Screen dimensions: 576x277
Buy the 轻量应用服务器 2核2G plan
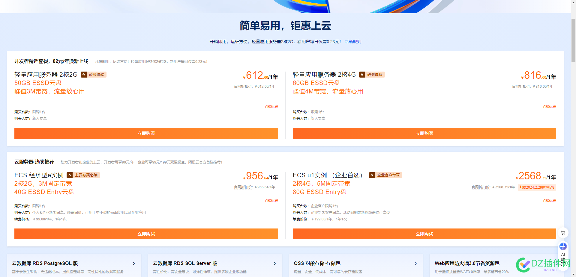146,133
